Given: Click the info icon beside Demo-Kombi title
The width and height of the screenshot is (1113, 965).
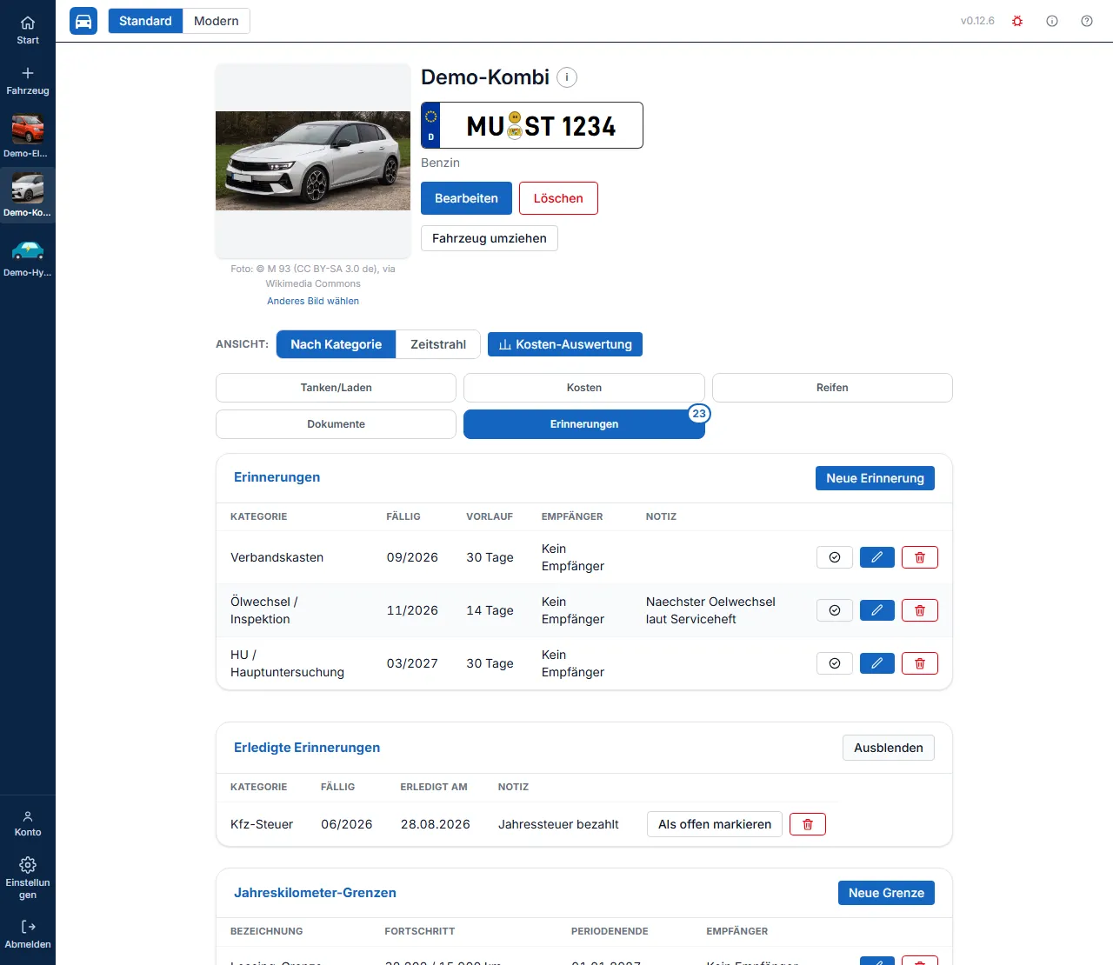Looking at the screenshot, I should click(x=567, y=77).
